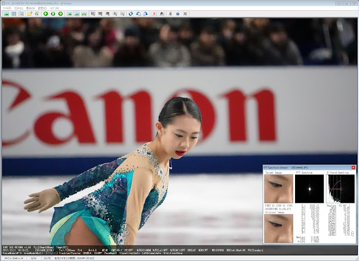The image size is (359, 261).
Task: Switch to the gray grid view icon
Action: pos(13,14)
